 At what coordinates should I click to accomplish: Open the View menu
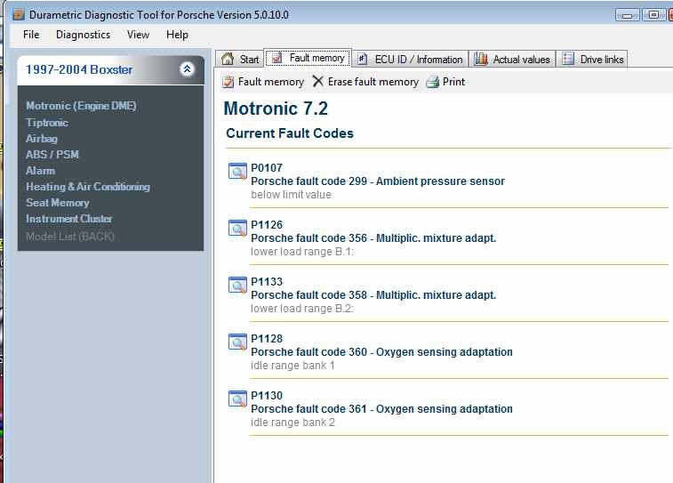point(138,35)
